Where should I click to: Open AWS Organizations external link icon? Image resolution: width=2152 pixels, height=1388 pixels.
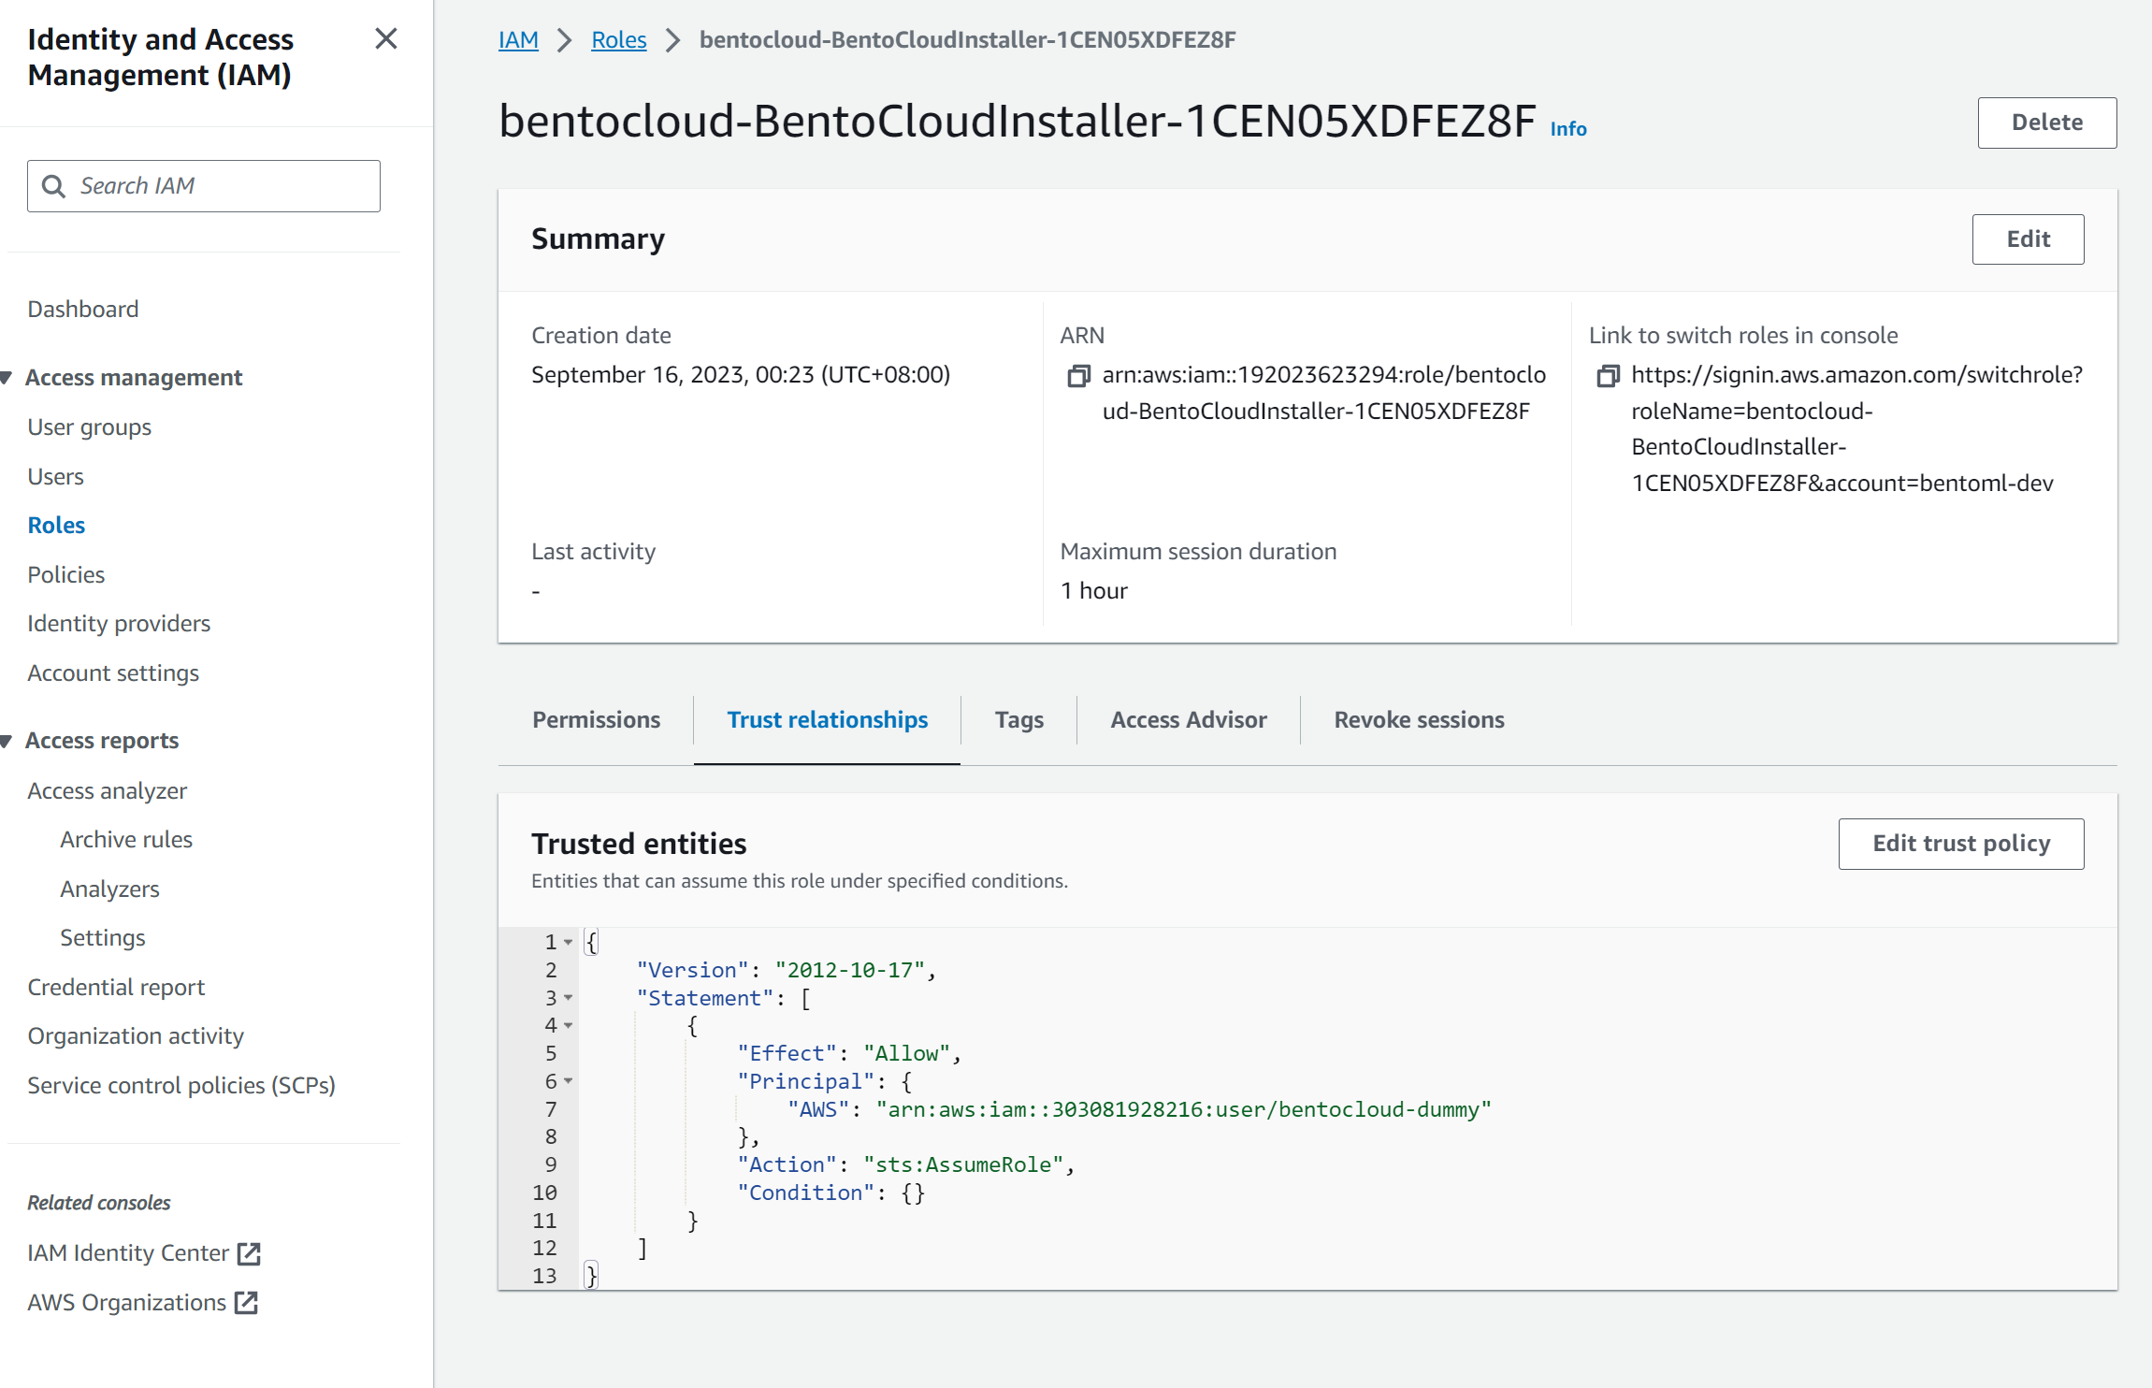point(246,1303)
